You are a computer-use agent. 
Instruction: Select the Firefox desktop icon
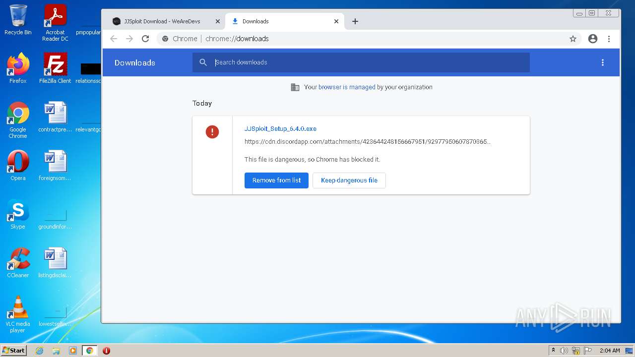tap(18, 68)
